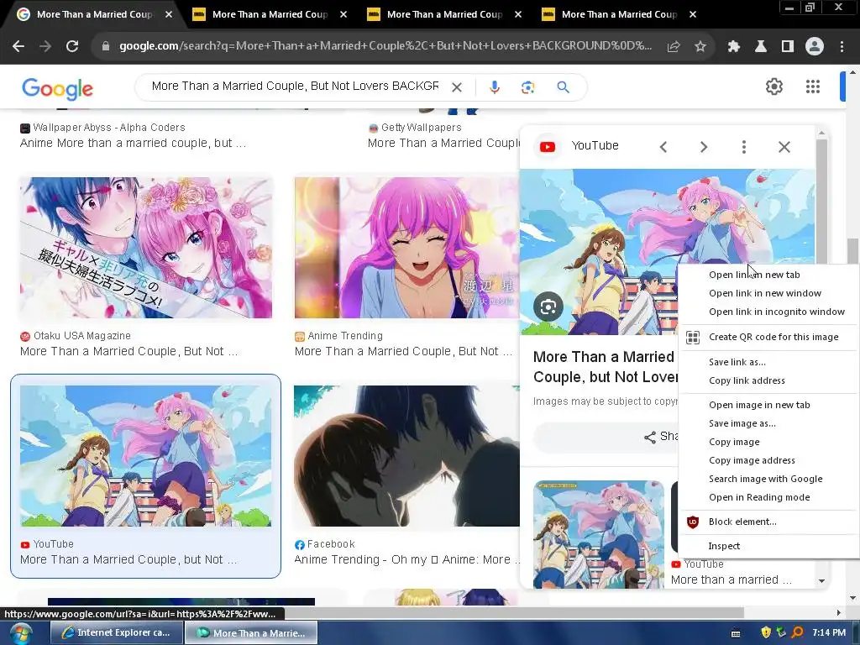Switch to the third browser tab
Viewport: 860px width, 645px height.
point(444,14)
